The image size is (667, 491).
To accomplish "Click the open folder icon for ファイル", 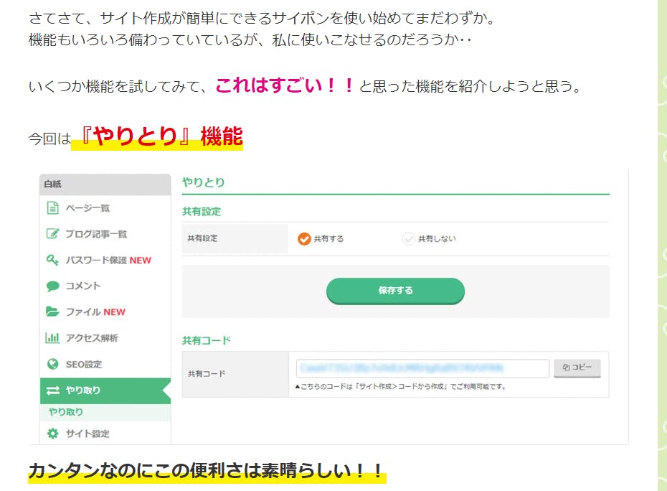I will (x=52, y=312).
